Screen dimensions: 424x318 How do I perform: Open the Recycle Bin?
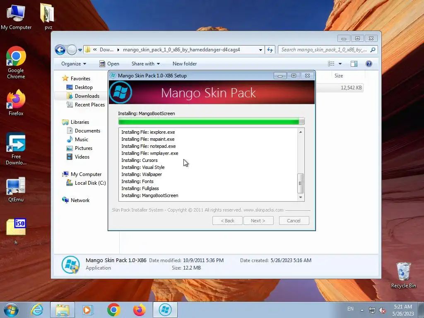[x=403, y=275]
